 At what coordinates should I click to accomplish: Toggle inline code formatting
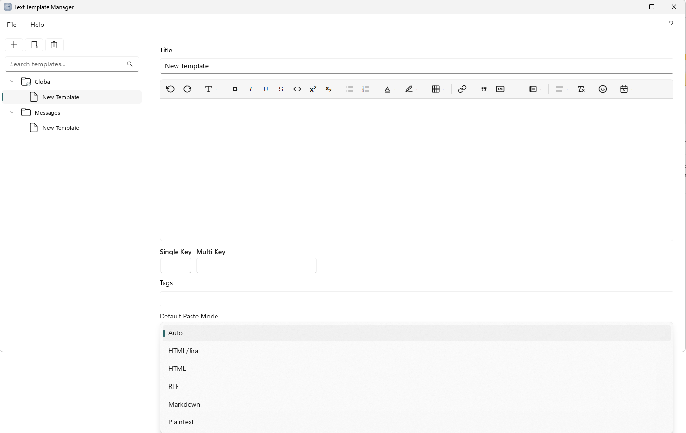click(297, 89)
